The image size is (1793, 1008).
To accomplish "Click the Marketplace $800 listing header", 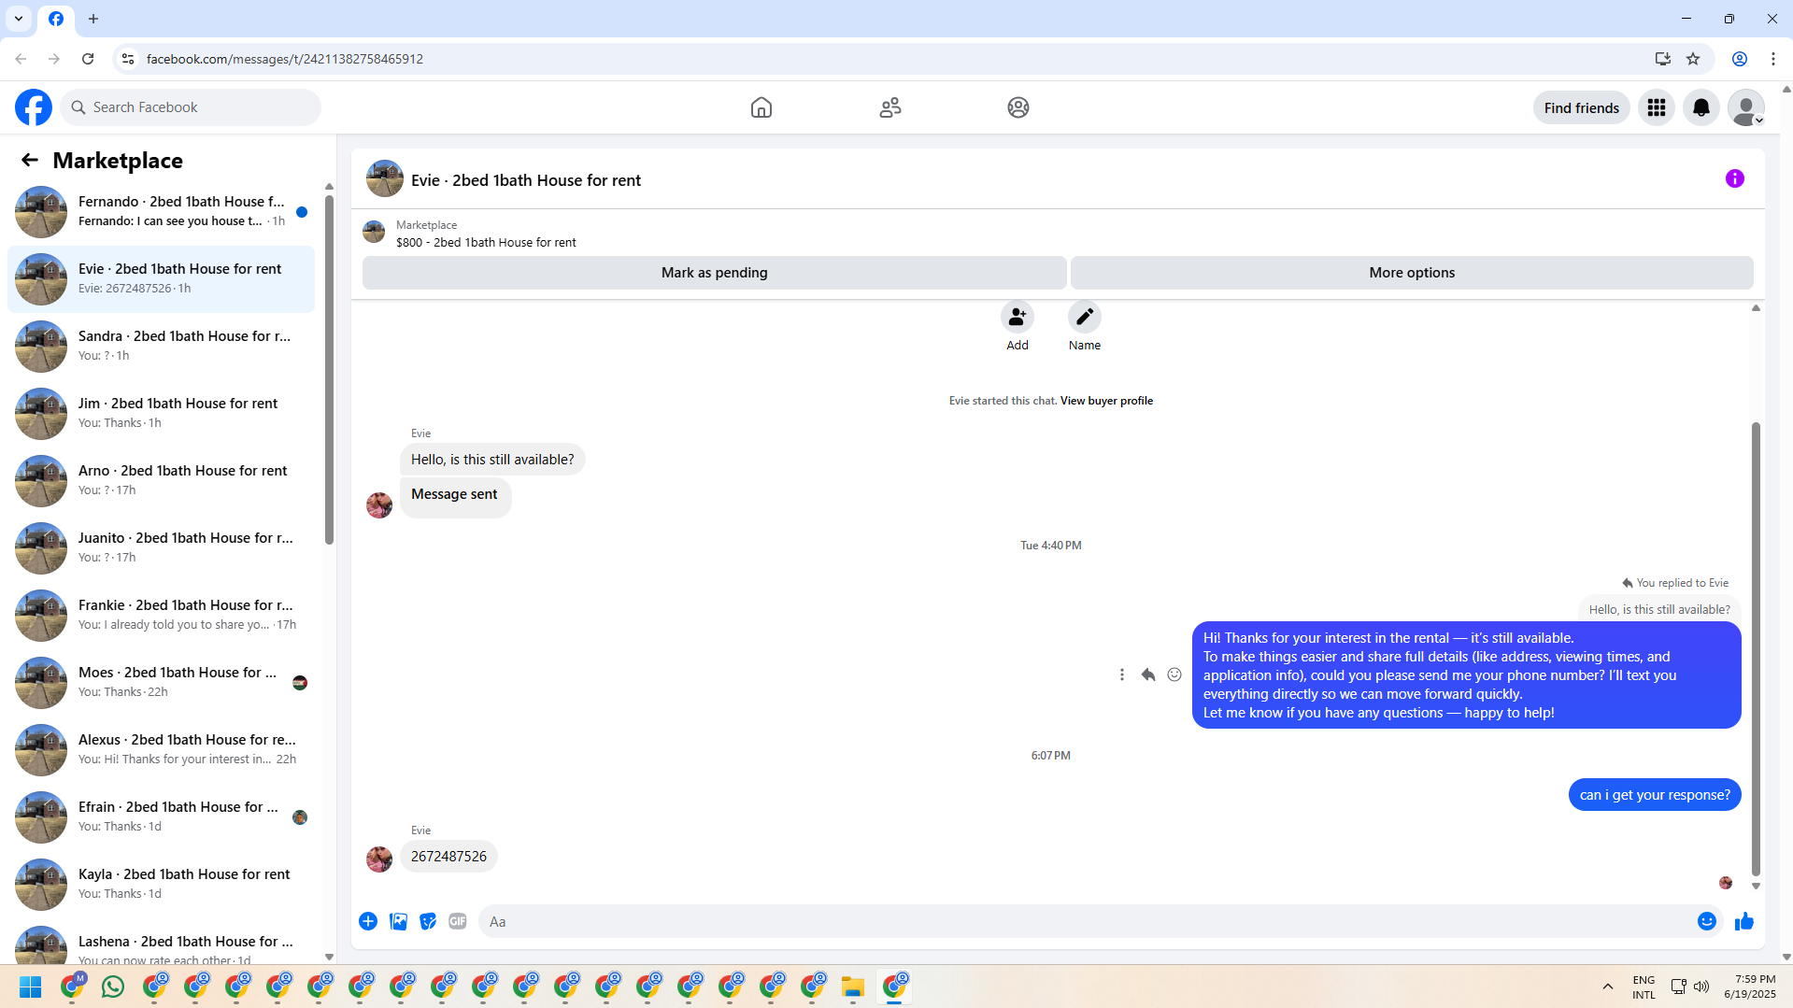I will coord(486,234).
